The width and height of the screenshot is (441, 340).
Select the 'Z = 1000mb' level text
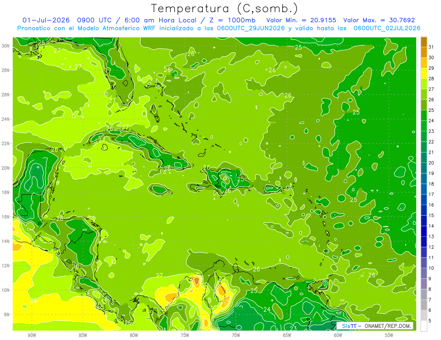click(x=232, y=20)
